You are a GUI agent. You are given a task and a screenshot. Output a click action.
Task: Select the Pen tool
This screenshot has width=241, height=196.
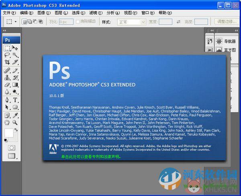click(7, 100)
